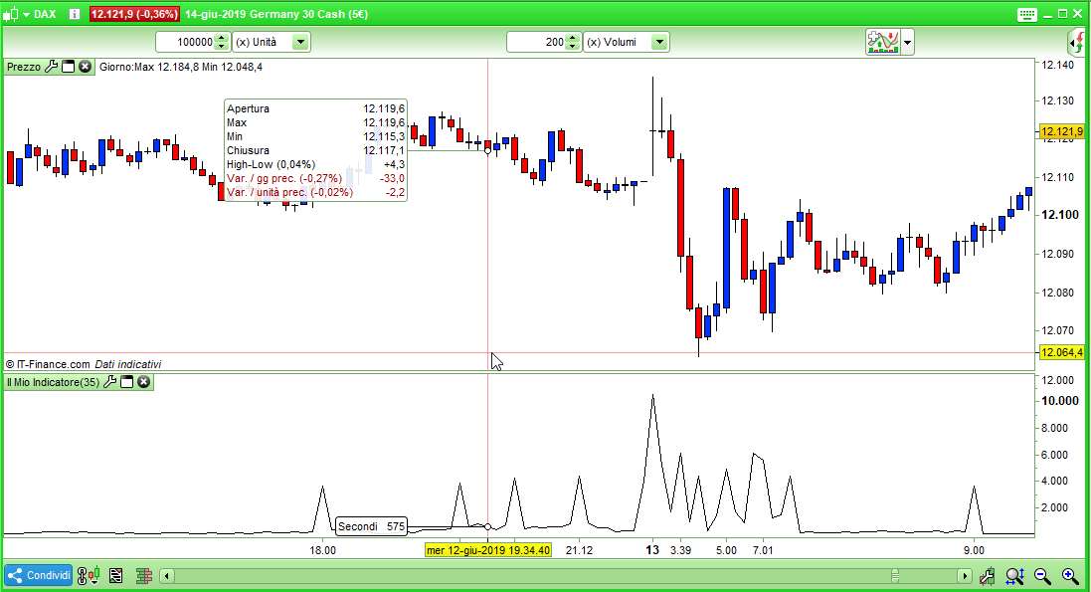1091x592 pixels.
Task: Open the add indicator button
Action: point(883,42)
